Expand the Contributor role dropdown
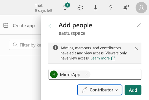The width and height of the screenshot is (149, 100). [100, 90]
